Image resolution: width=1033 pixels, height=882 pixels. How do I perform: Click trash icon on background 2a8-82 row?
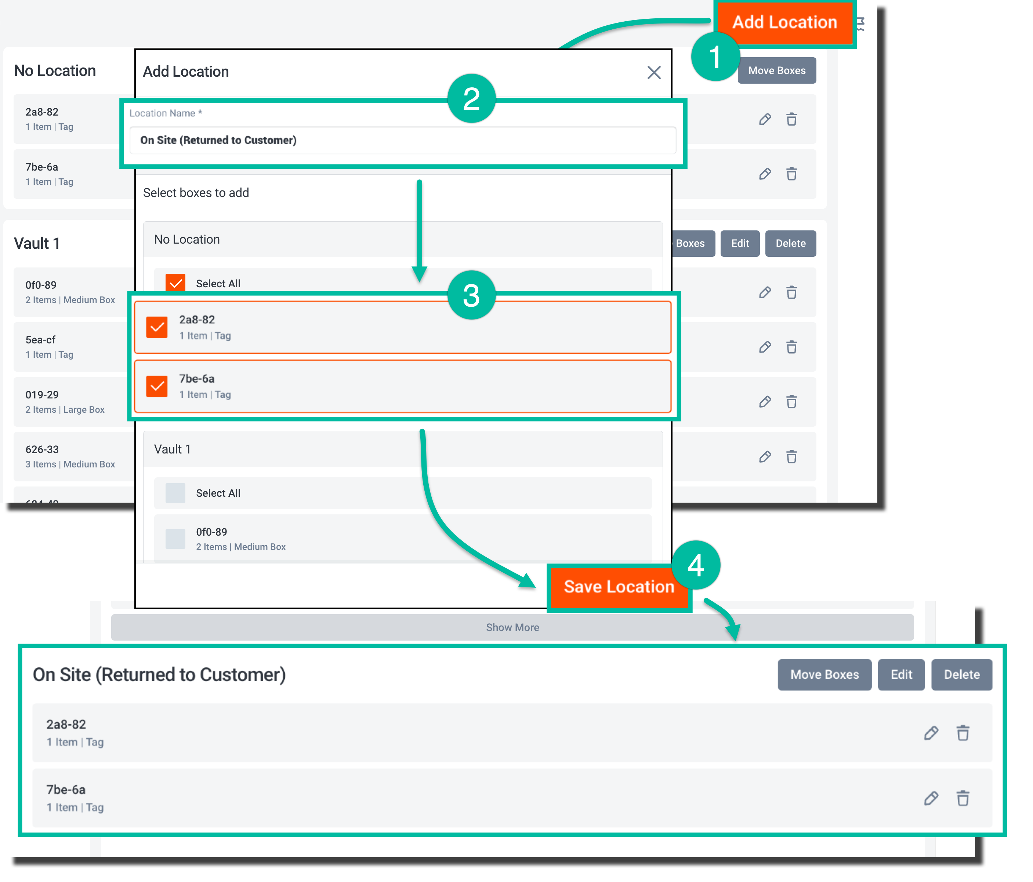(x=791, y=120)
